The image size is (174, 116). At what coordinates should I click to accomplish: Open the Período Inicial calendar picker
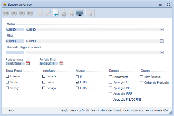[28, 63]
